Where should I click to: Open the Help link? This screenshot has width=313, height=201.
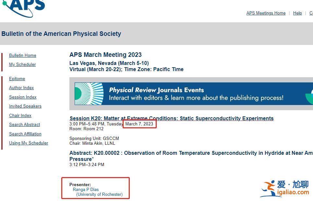(297, 13)
